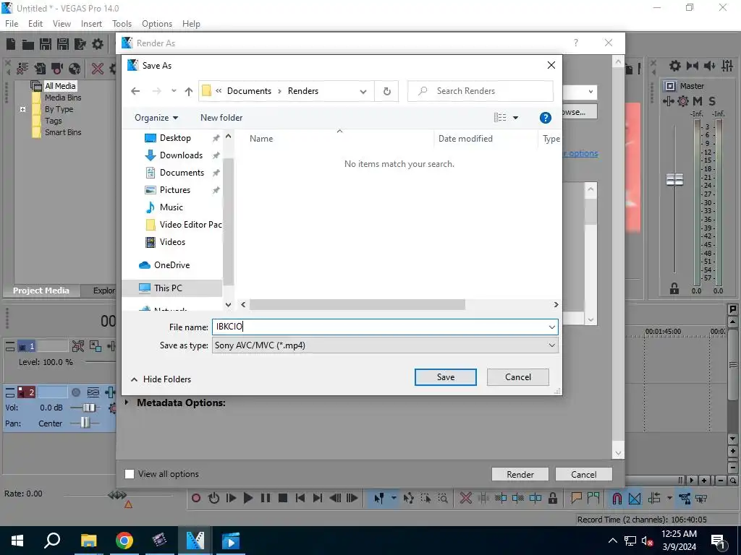Click Go to Start transport button
741x555 pixels.
[x=300, y=498]
